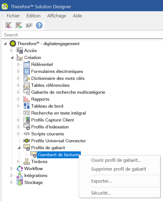Expand the Workflow node
163x201 pixels.
(12, 168)
